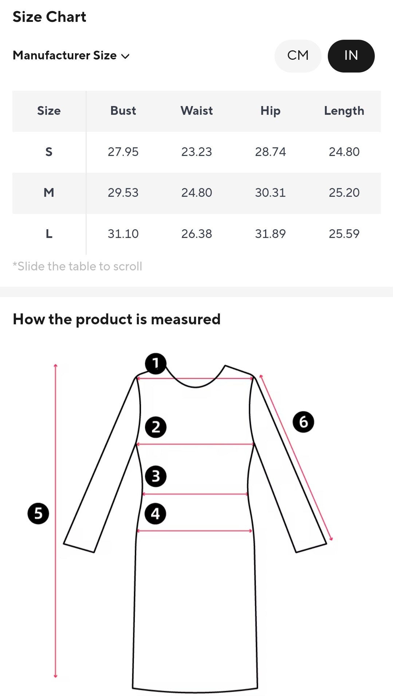Click measurement marker 1 on the dress diagram
This screenshot has width=393, height=699.
tap(156, 363)
